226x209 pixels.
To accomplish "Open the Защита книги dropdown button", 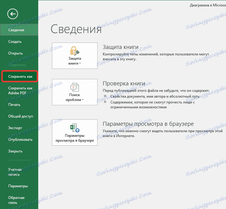I will (x=75, y=55).
